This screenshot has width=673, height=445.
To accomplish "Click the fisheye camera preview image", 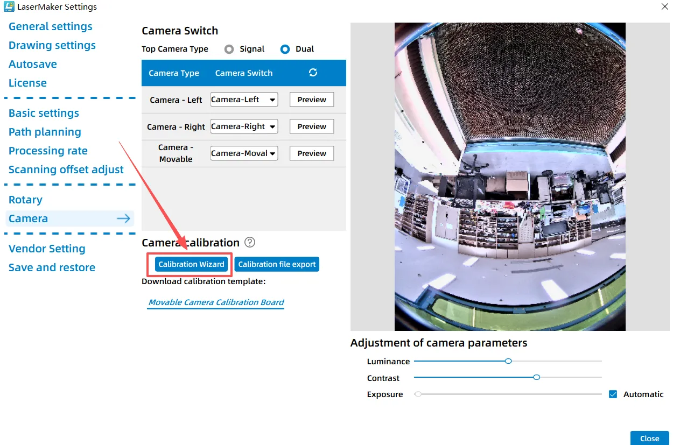I will coord(510,176).
